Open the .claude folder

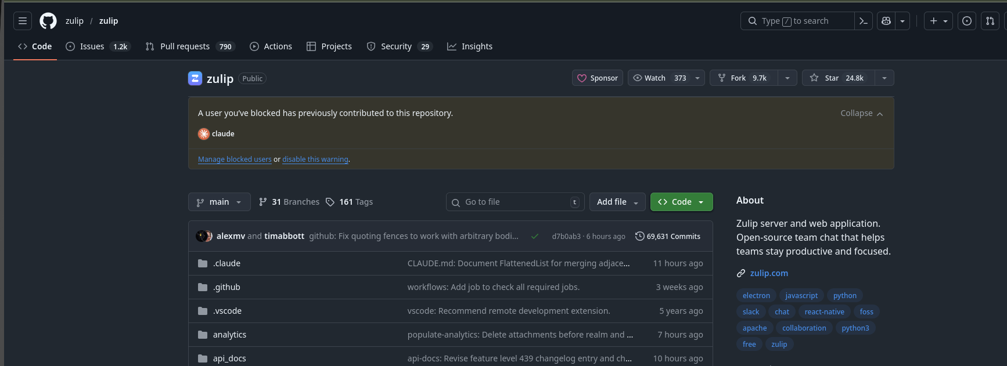tap(226, 263)
